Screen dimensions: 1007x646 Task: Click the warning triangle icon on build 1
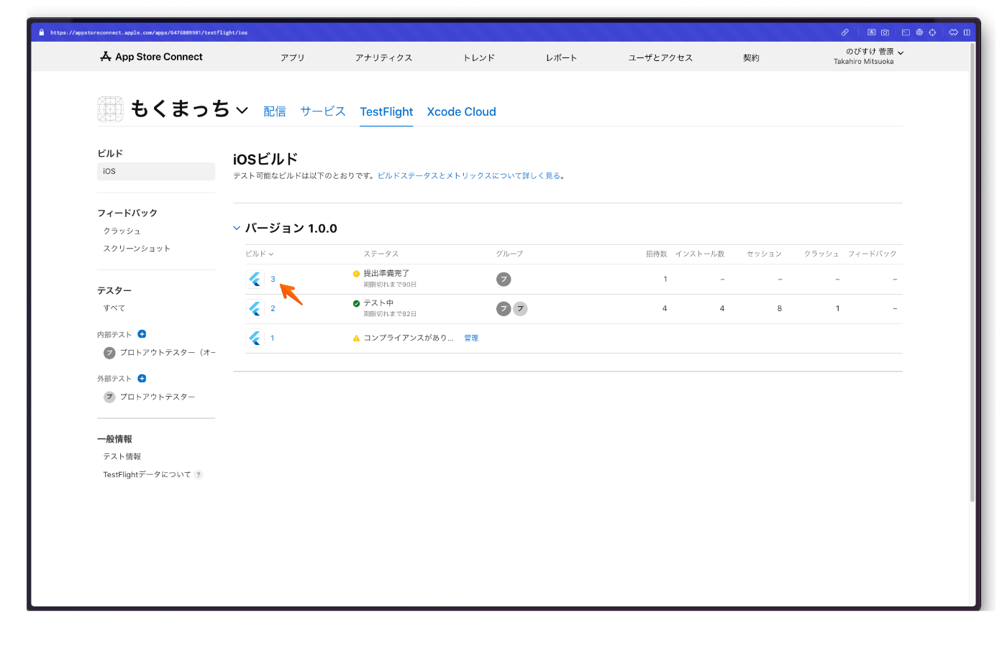coord(356,338)
